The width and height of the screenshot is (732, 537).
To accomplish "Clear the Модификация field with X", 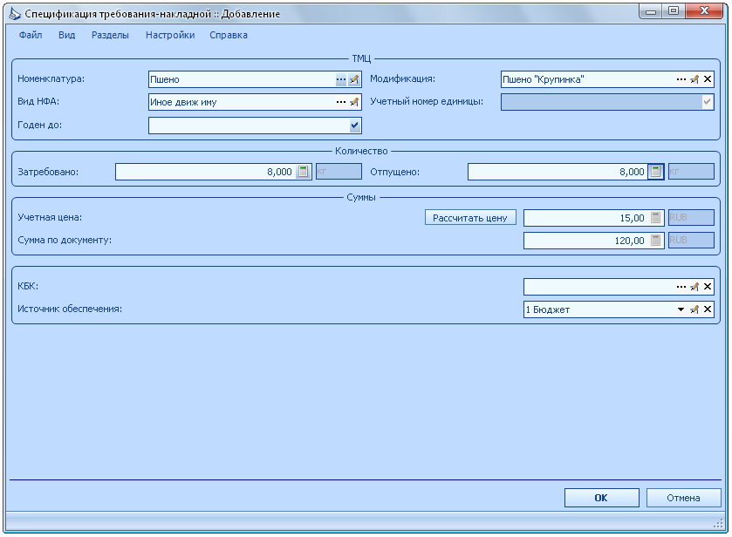I will pos(708,79).
